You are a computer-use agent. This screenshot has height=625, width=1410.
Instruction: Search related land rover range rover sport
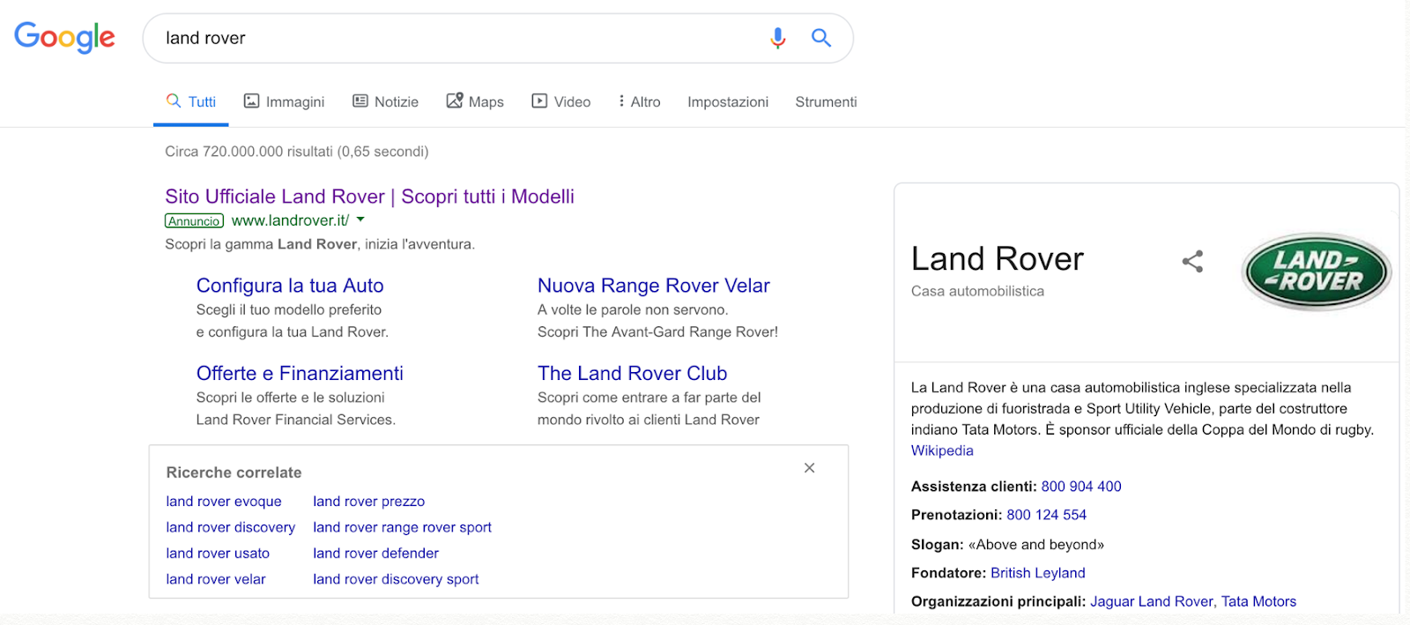[403, 527]
